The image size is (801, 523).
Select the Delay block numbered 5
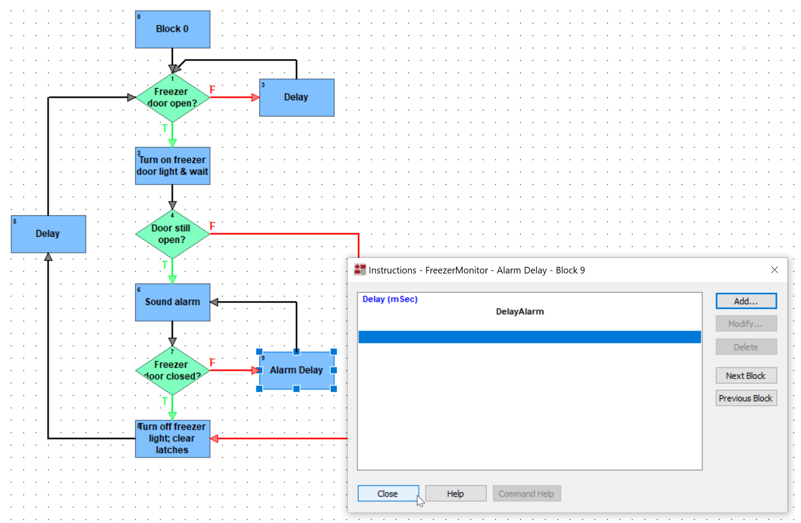[48, 234]
